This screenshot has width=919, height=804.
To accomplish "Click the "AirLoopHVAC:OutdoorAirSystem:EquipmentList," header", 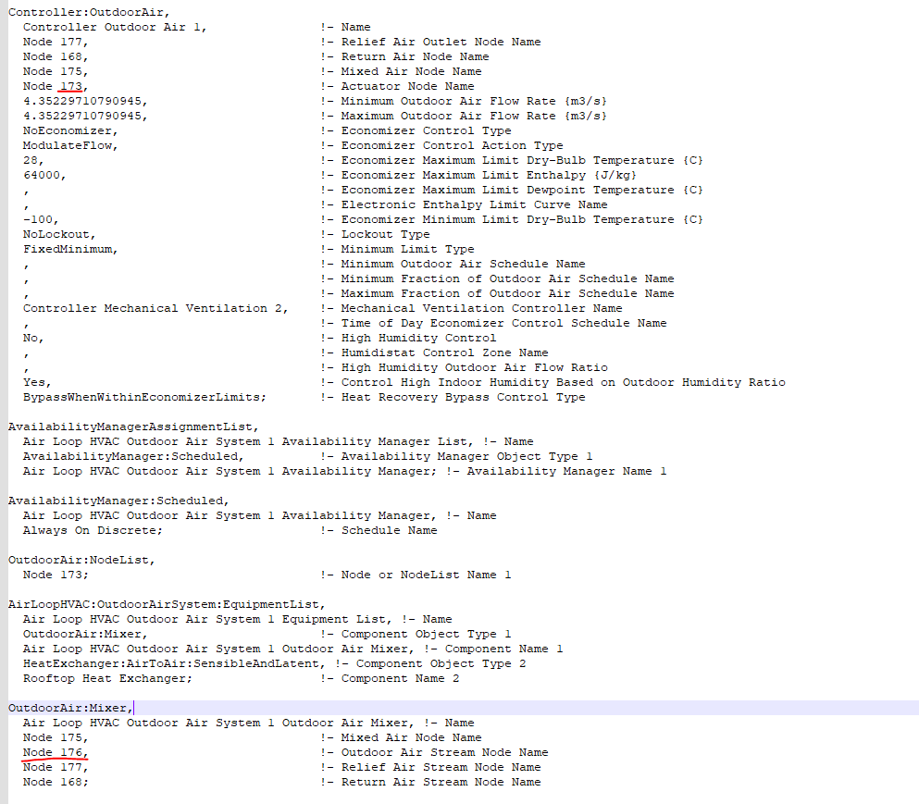I will point(167,604).
